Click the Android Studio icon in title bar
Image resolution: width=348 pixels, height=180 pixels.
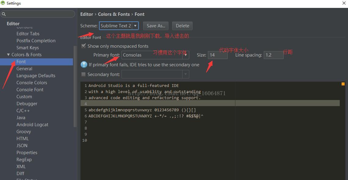pyautogui.click(x=3, y=3)
